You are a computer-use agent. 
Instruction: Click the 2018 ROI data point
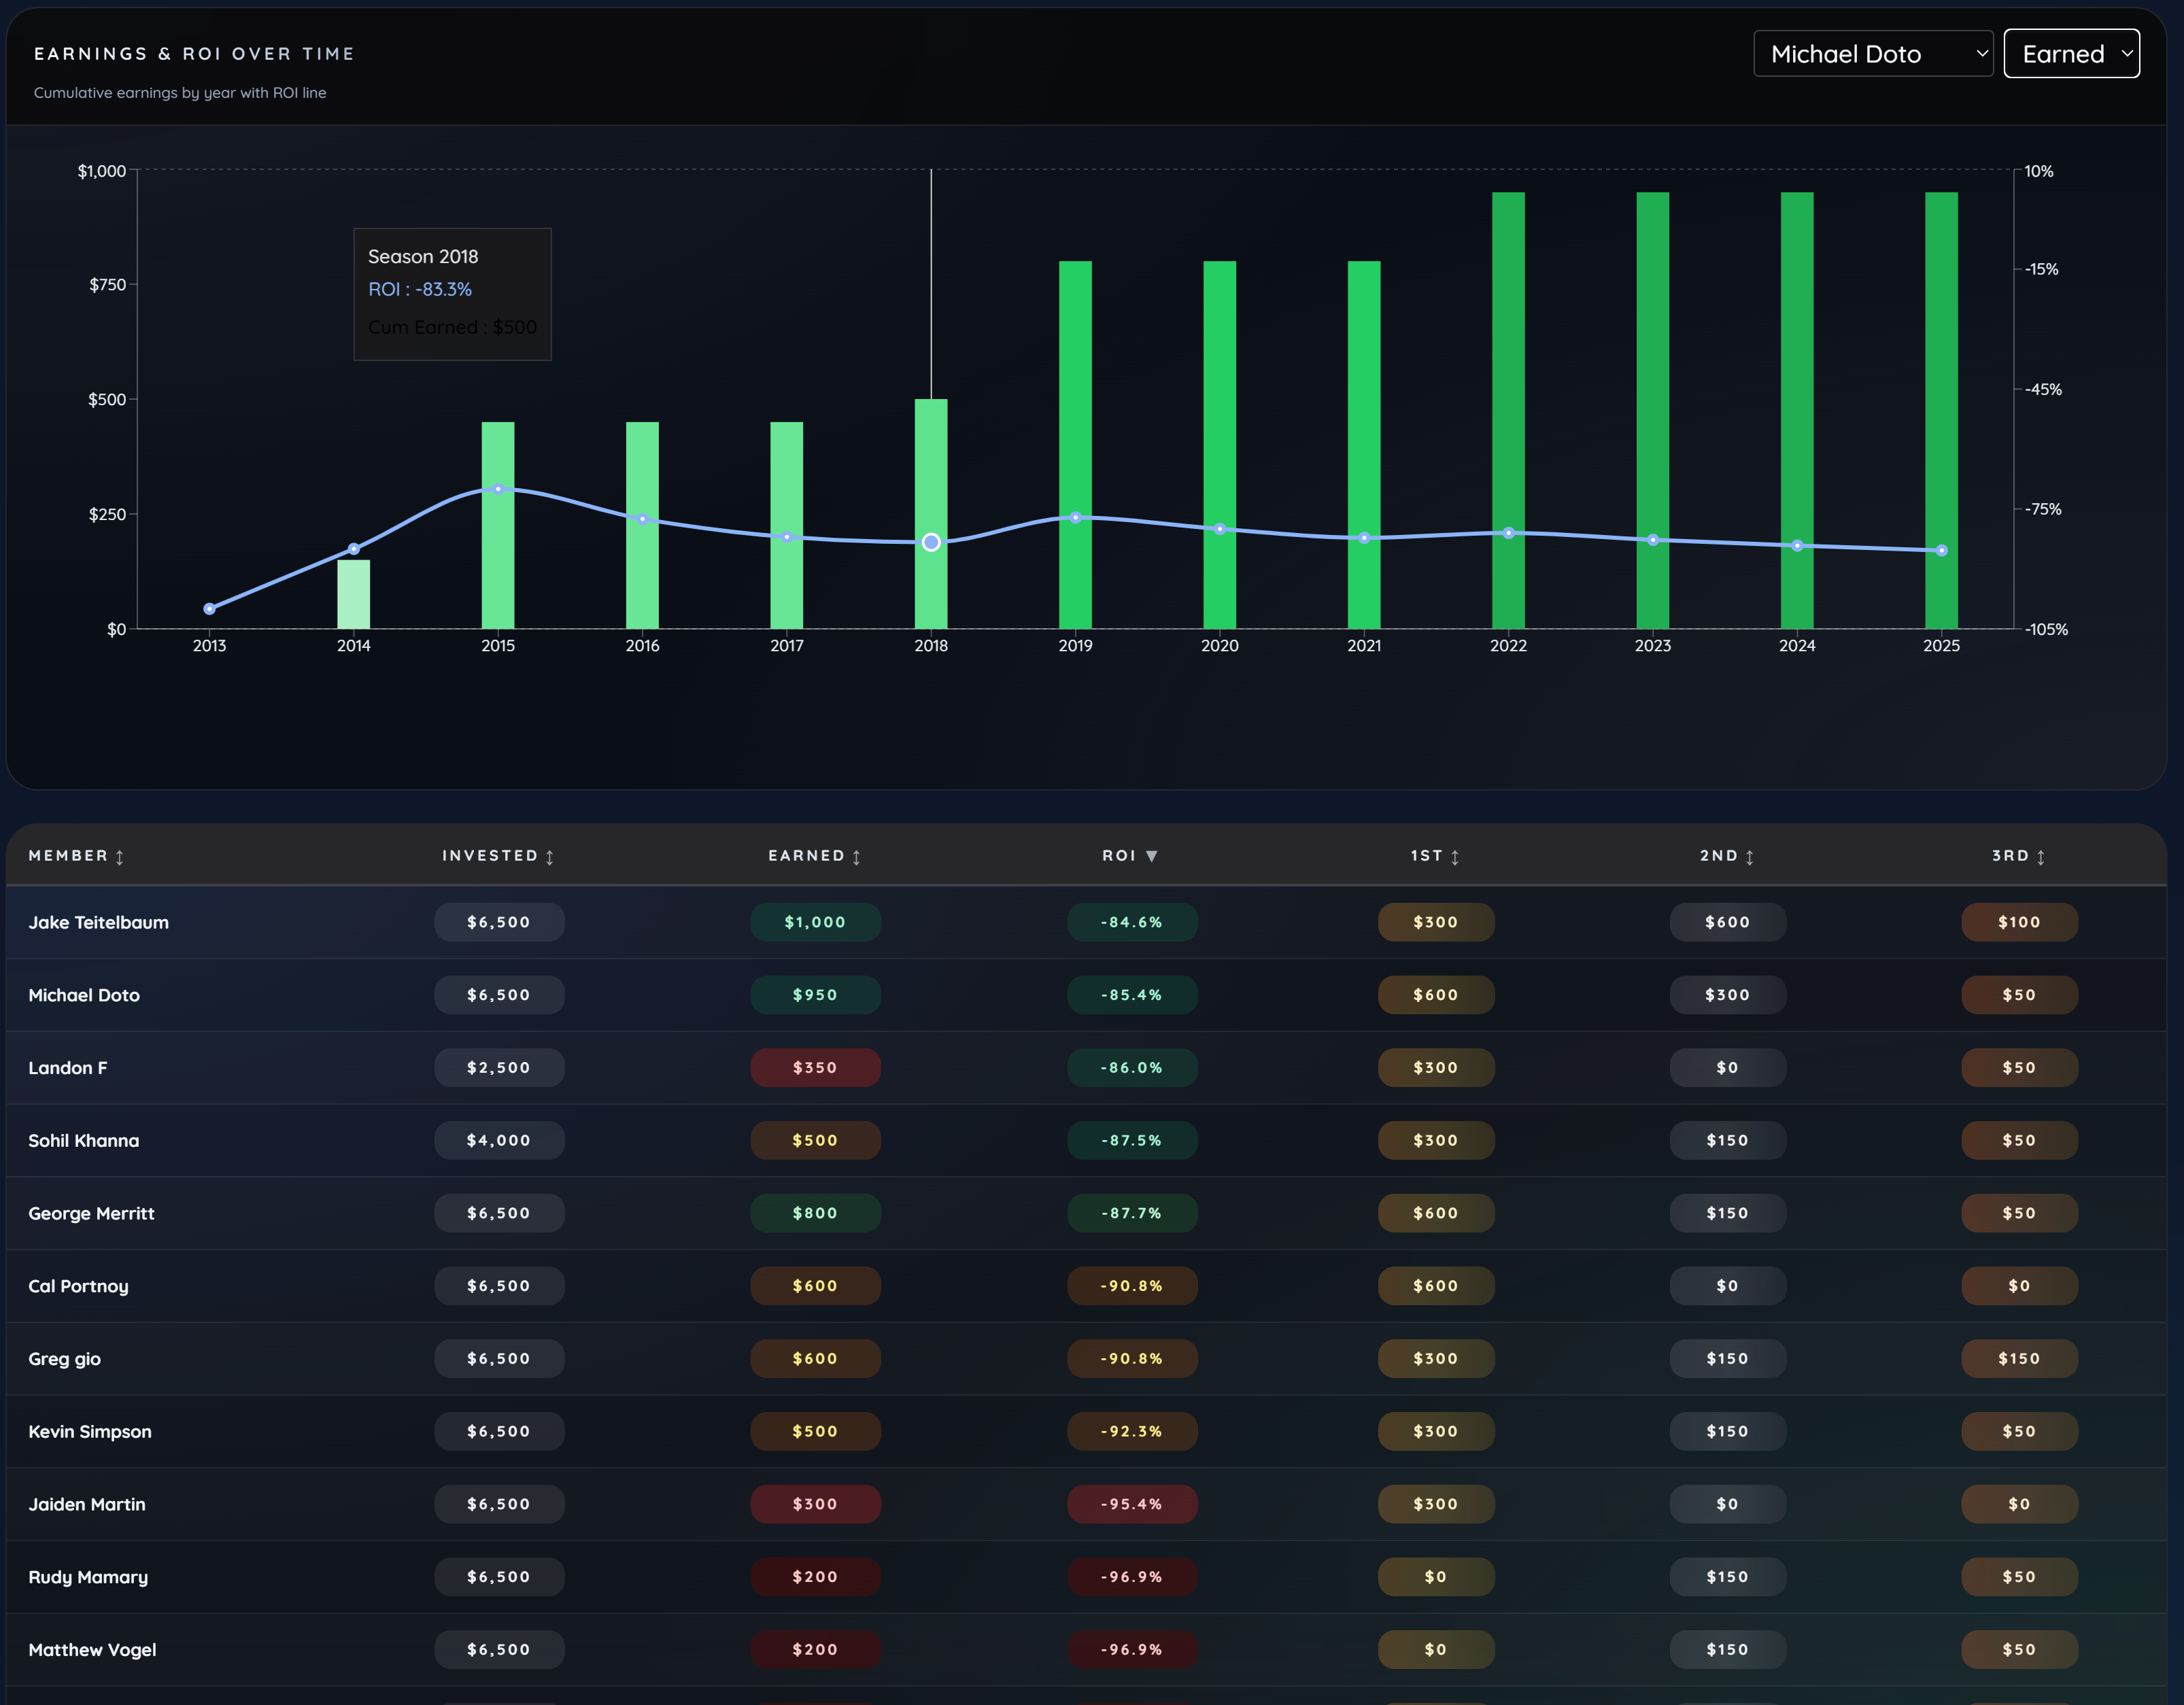point(931,542)
